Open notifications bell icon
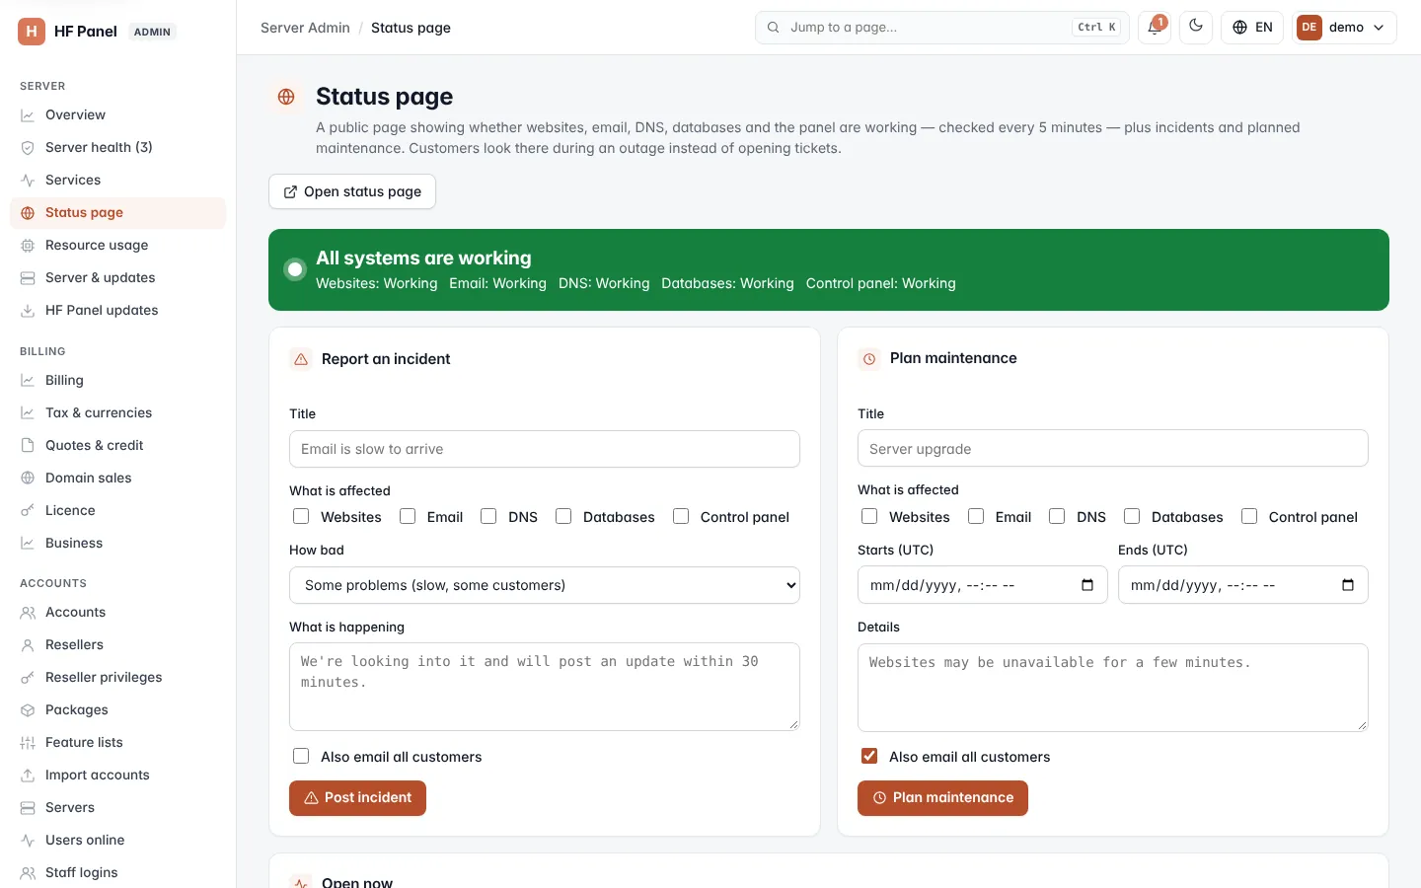Screen dimensions: 1421x888 click(1154, 28)
